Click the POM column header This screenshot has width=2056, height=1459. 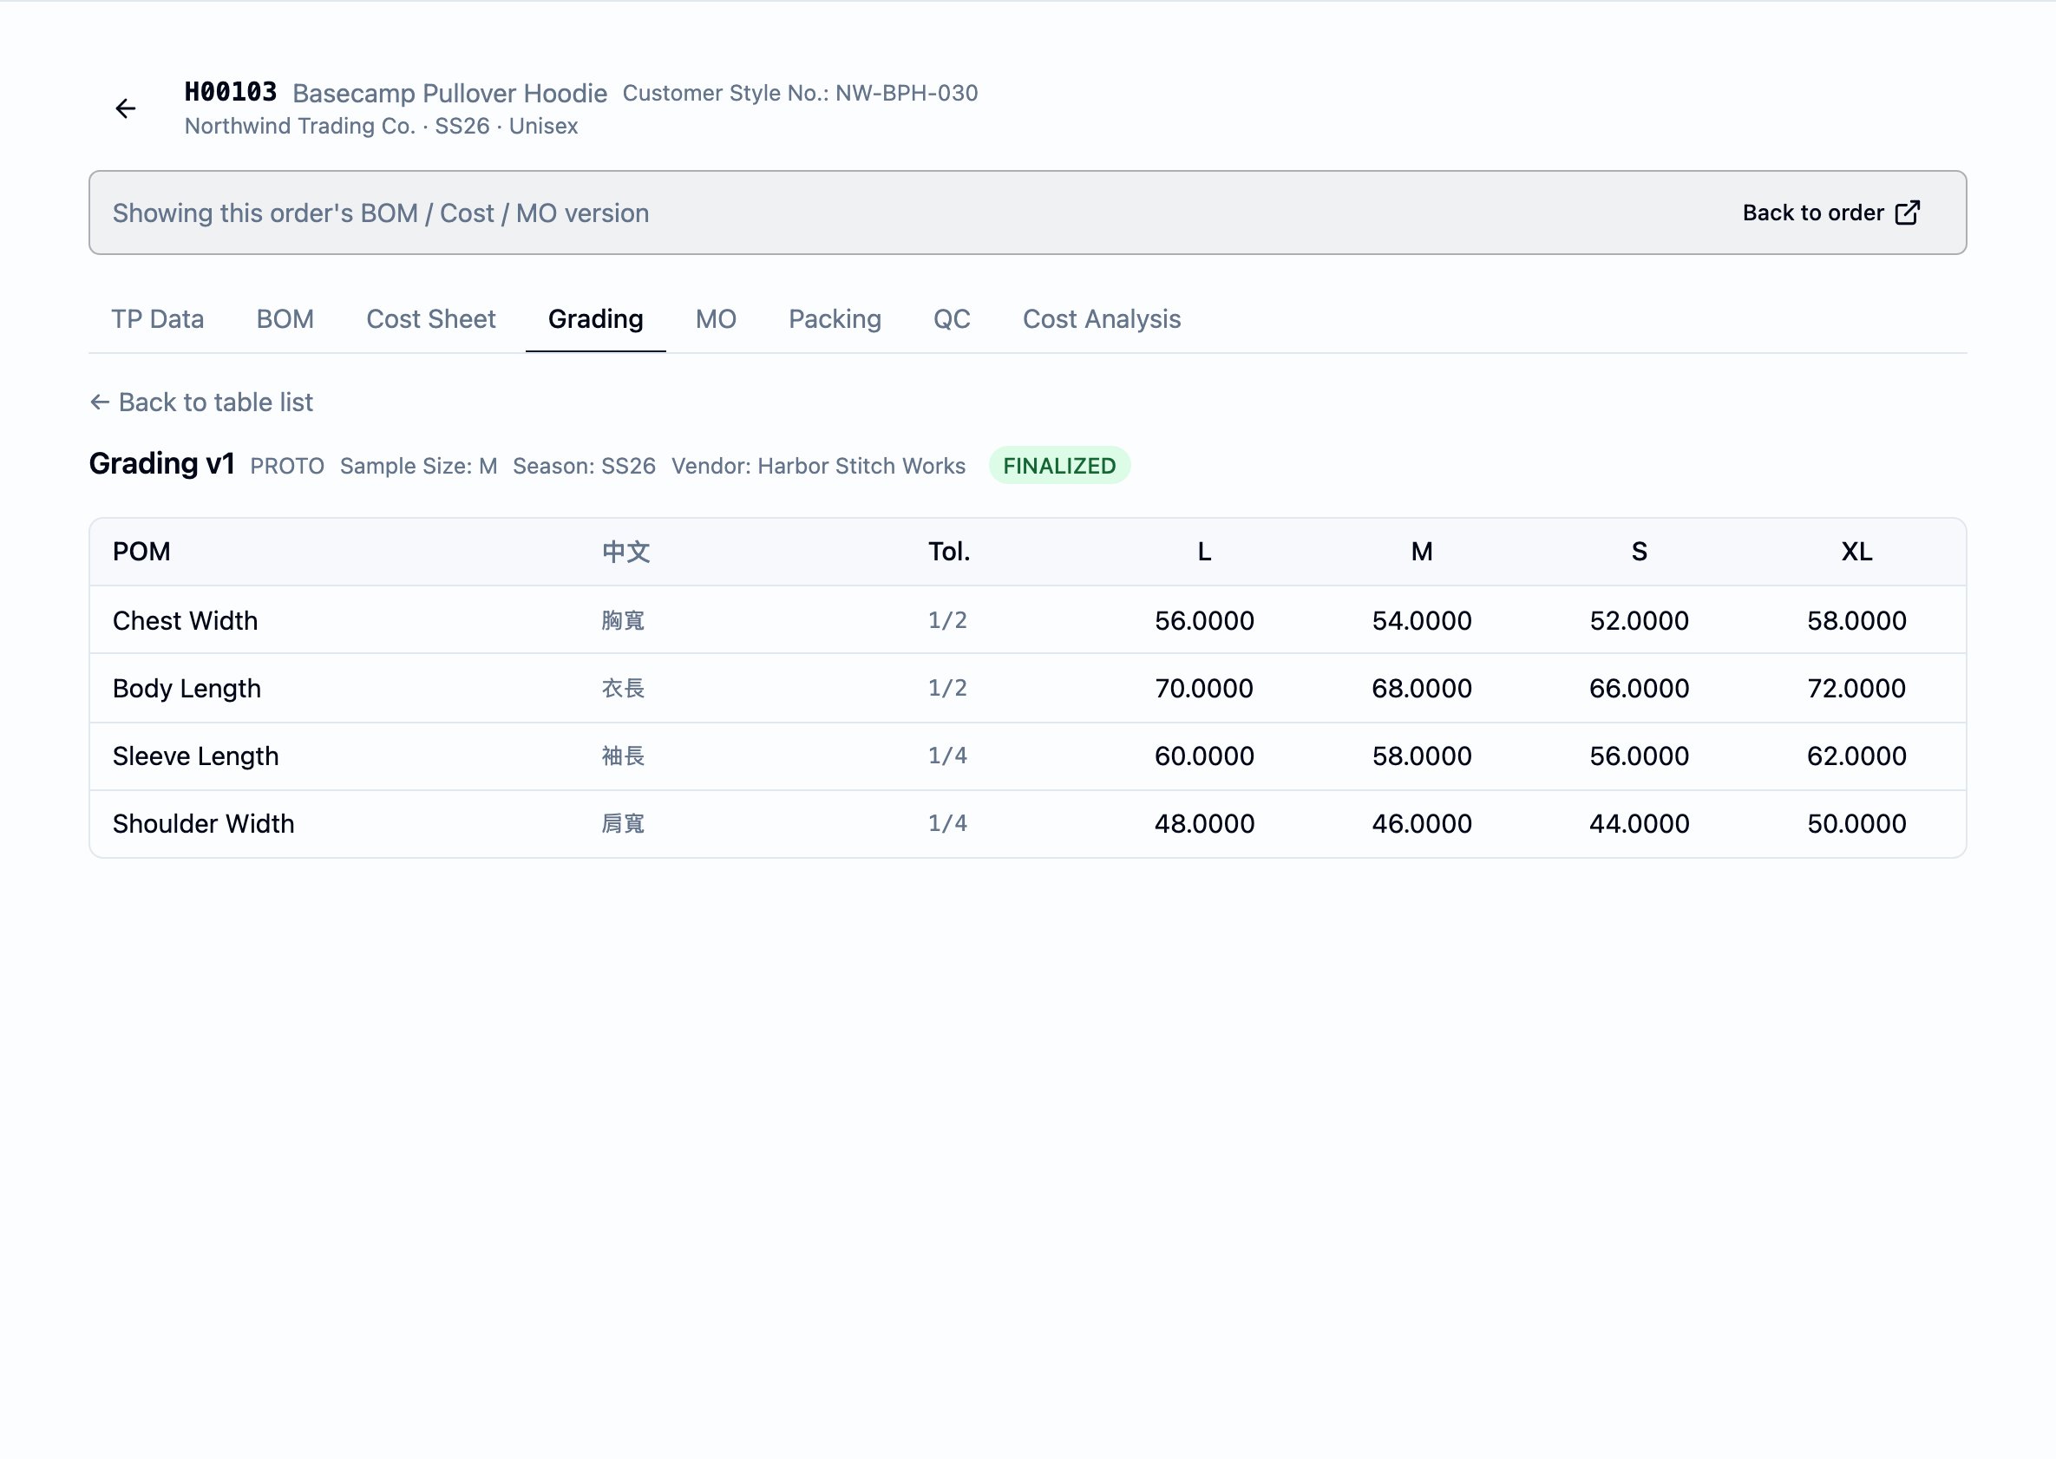[x=142, y=551]
